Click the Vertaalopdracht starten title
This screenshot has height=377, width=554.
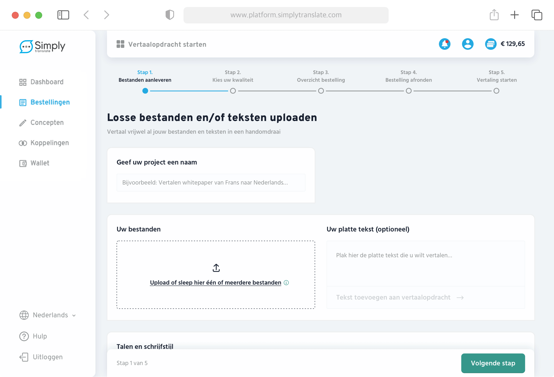pyautogui.click(x=167, y=44)
